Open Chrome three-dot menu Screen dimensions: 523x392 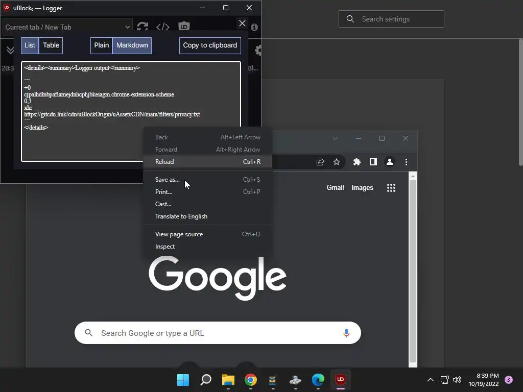(x=406, y=162)
